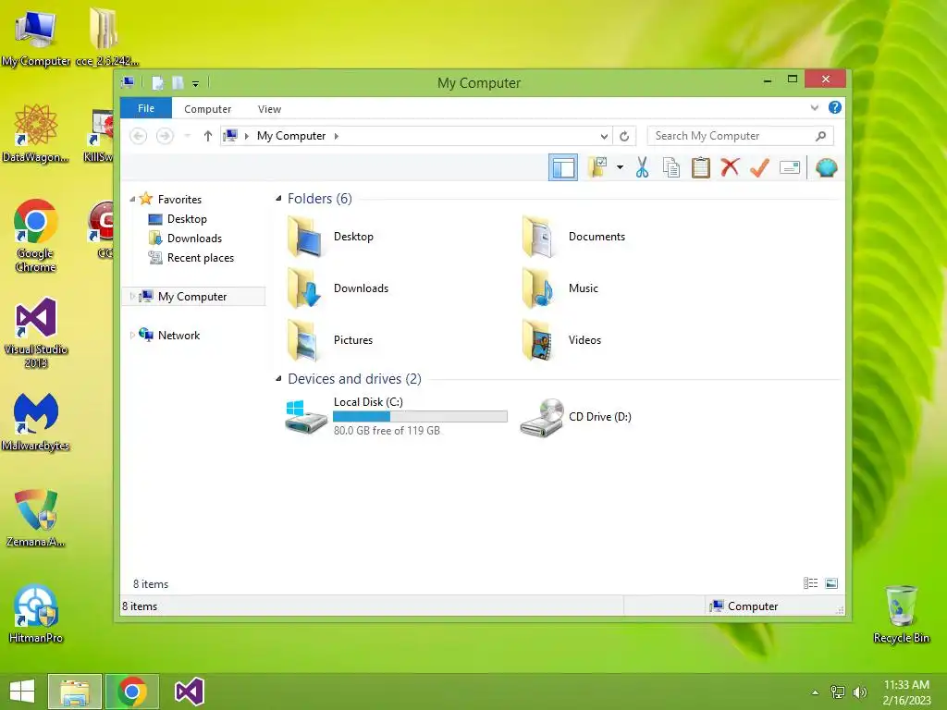
Task: Click the Local Disk C: usage bar
Action: (420, 416)
